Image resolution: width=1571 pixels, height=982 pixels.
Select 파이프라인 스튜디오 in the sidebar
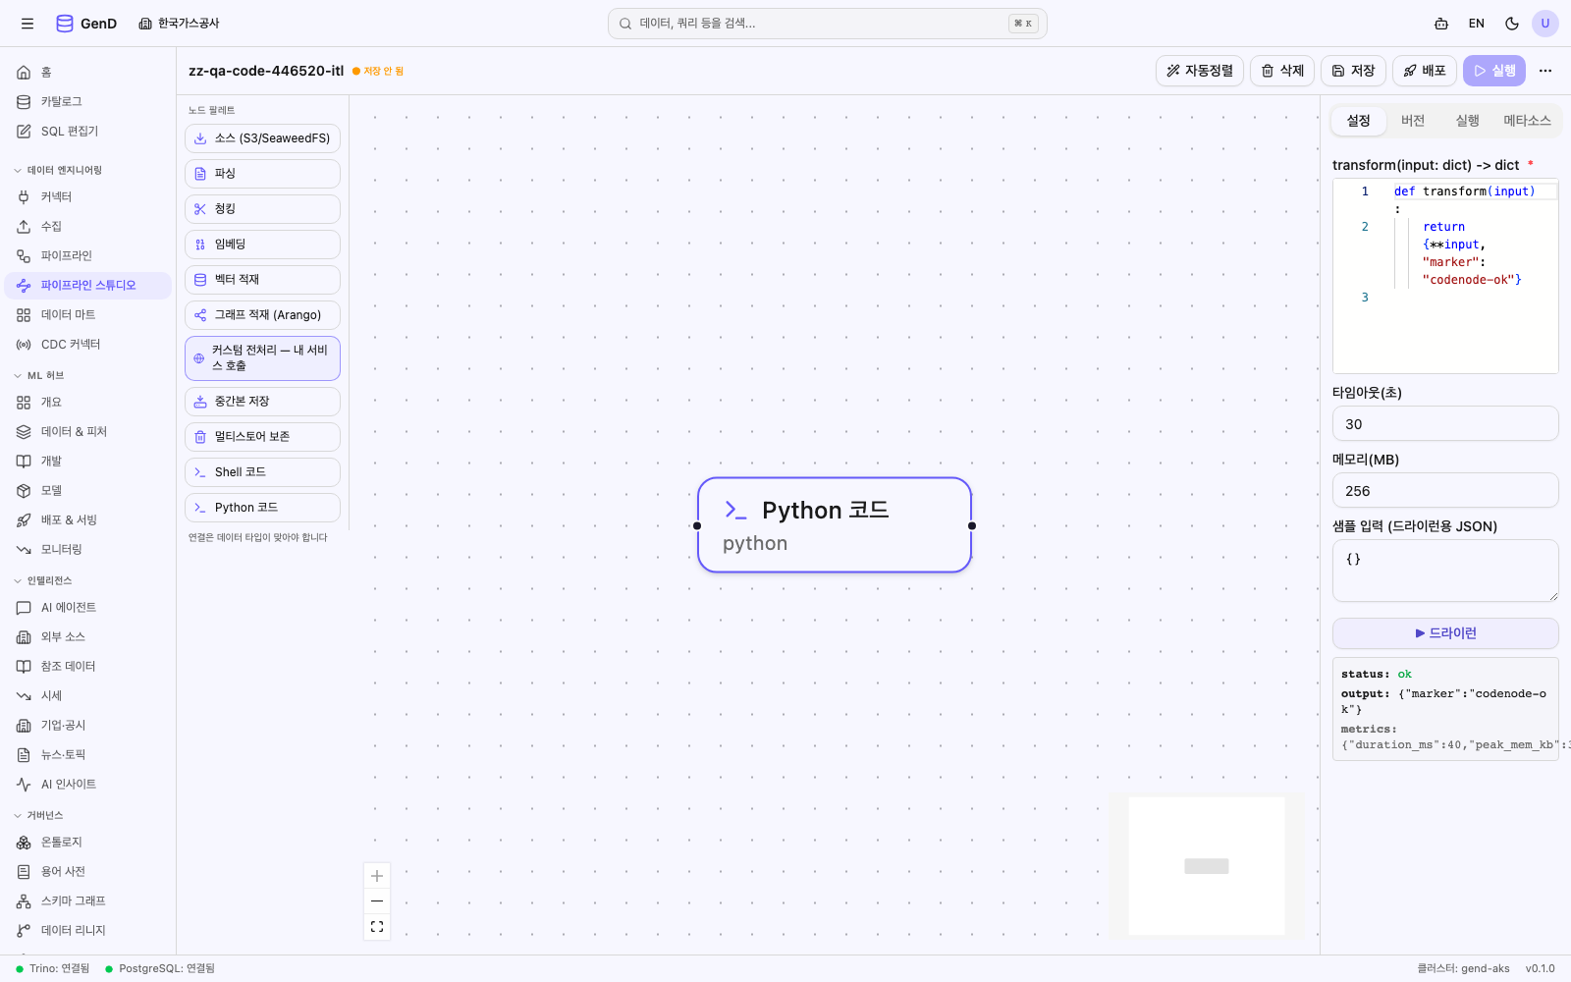click(88, 286)
